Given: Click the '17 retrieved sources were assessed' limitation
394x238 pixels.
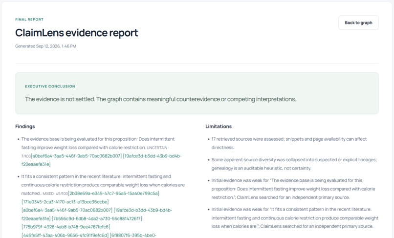Looking at the screenshot, I should tap(289, 143).
